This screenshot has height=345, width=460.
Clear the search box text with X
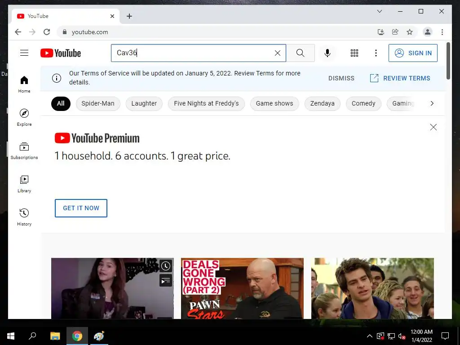[277, 53]
